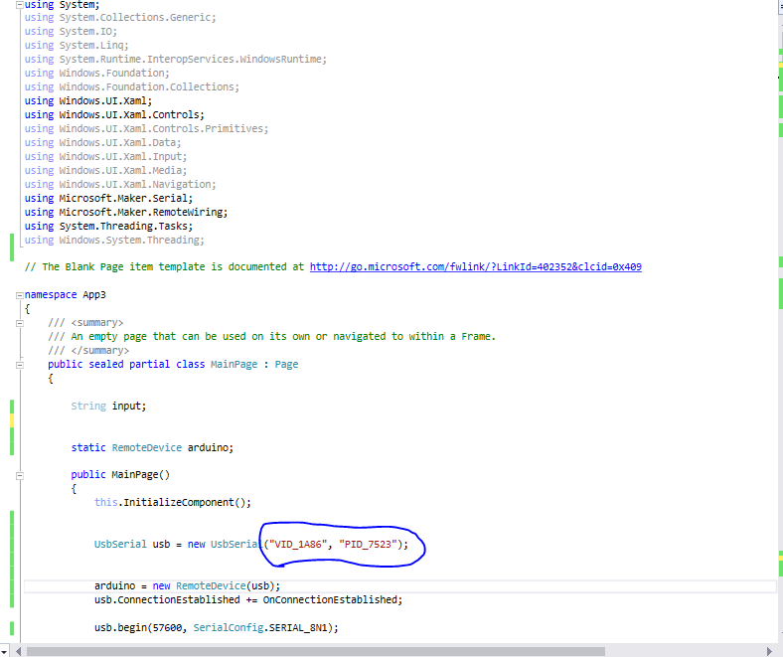Open the go.microsoft.com fwlink URL

point(475,266)
